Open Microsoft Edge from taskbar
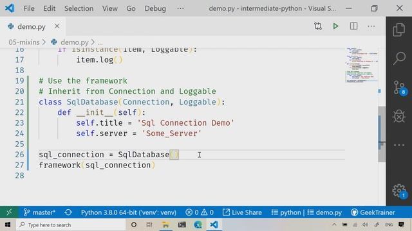The width and height of the screenshot is (412, 231). (198, 225)
